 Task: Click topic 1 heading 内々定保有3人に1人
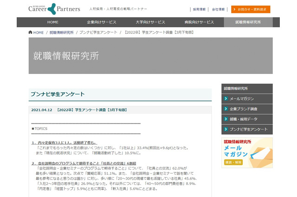[x=64, y=142]
